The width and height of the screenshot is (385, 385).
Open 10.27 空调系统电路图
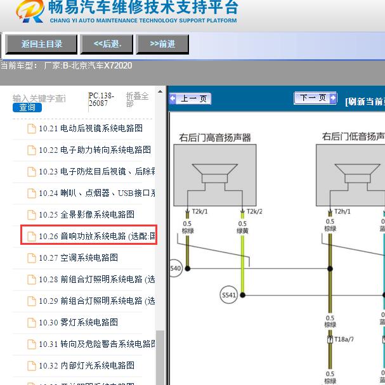tap(78, 258)
